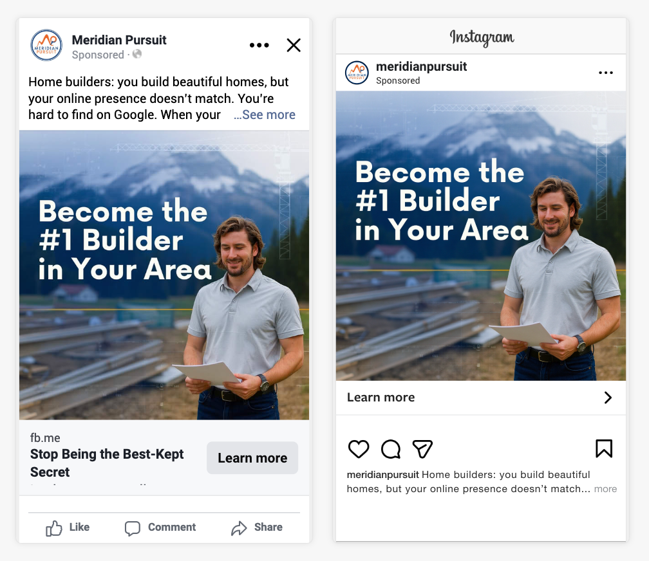Click the Meridian Pursuit profile logo
Viewport: 649px width, 561px height.
[x=46, y=45]
